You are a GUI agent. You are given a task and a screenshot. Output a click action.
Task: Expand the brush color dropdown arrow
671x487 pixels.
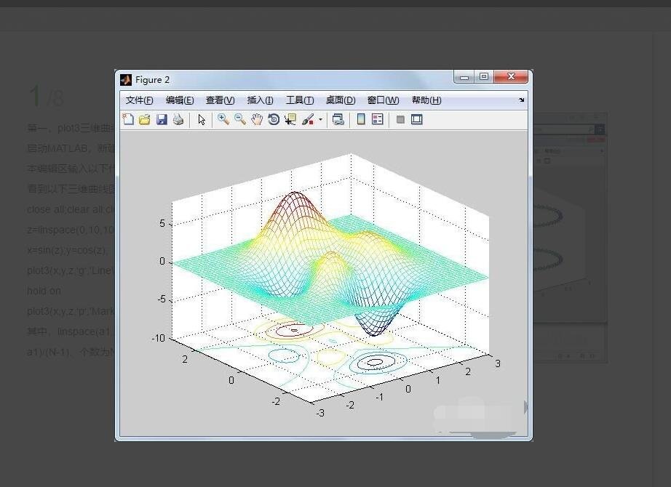320,120
